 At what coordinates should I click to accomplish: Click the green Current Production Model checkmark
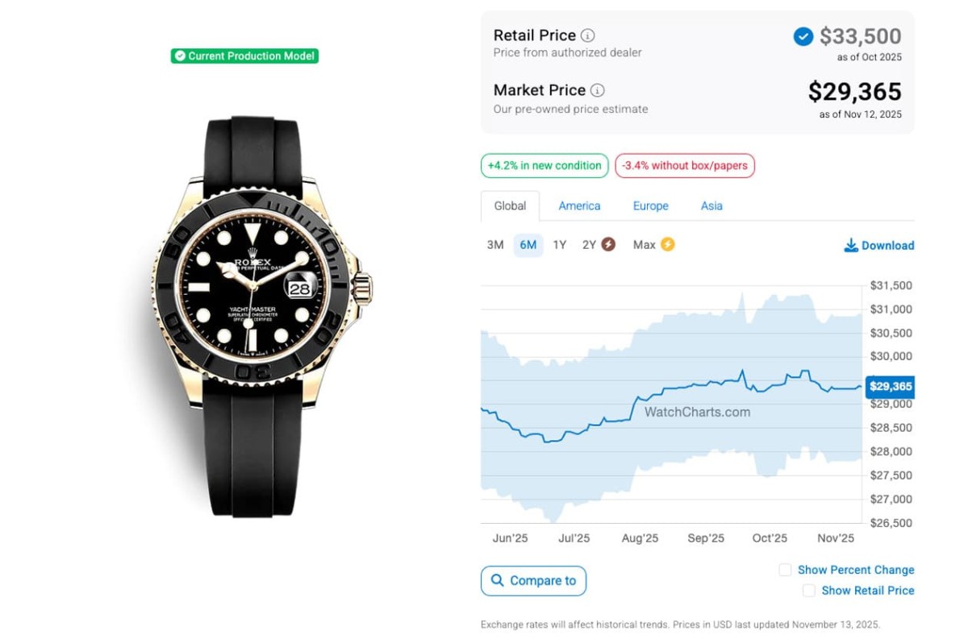pos(180,56)
